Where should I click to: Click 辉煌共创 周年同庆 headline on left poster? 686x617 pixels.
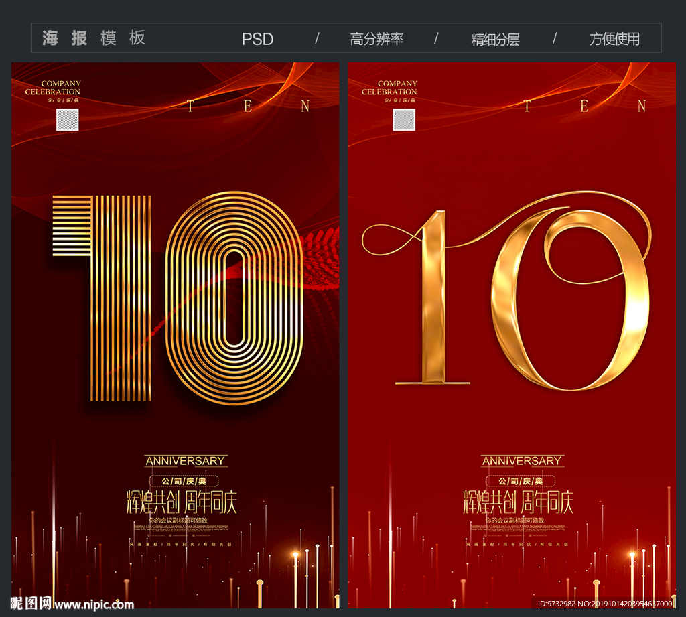[x=182, y=502]
